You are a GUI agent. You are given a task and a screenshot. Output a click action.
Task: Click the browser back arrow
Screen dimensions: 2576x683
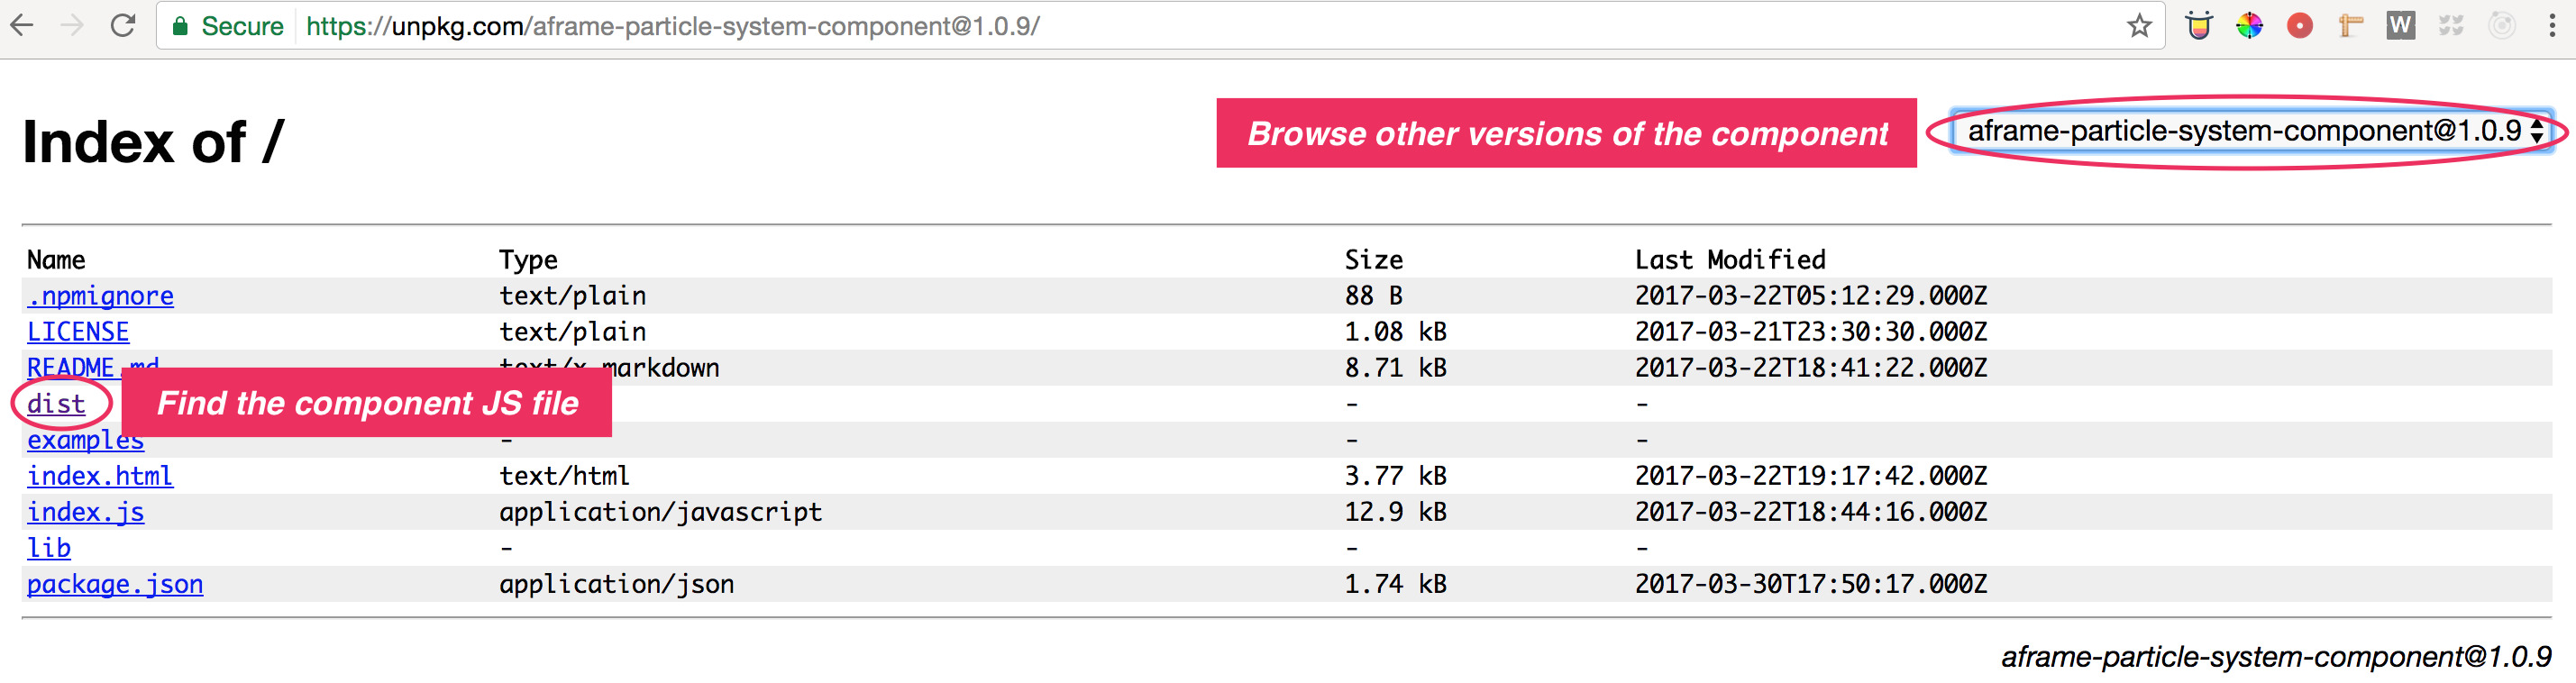pyautogui.click(x=22, y=26)
